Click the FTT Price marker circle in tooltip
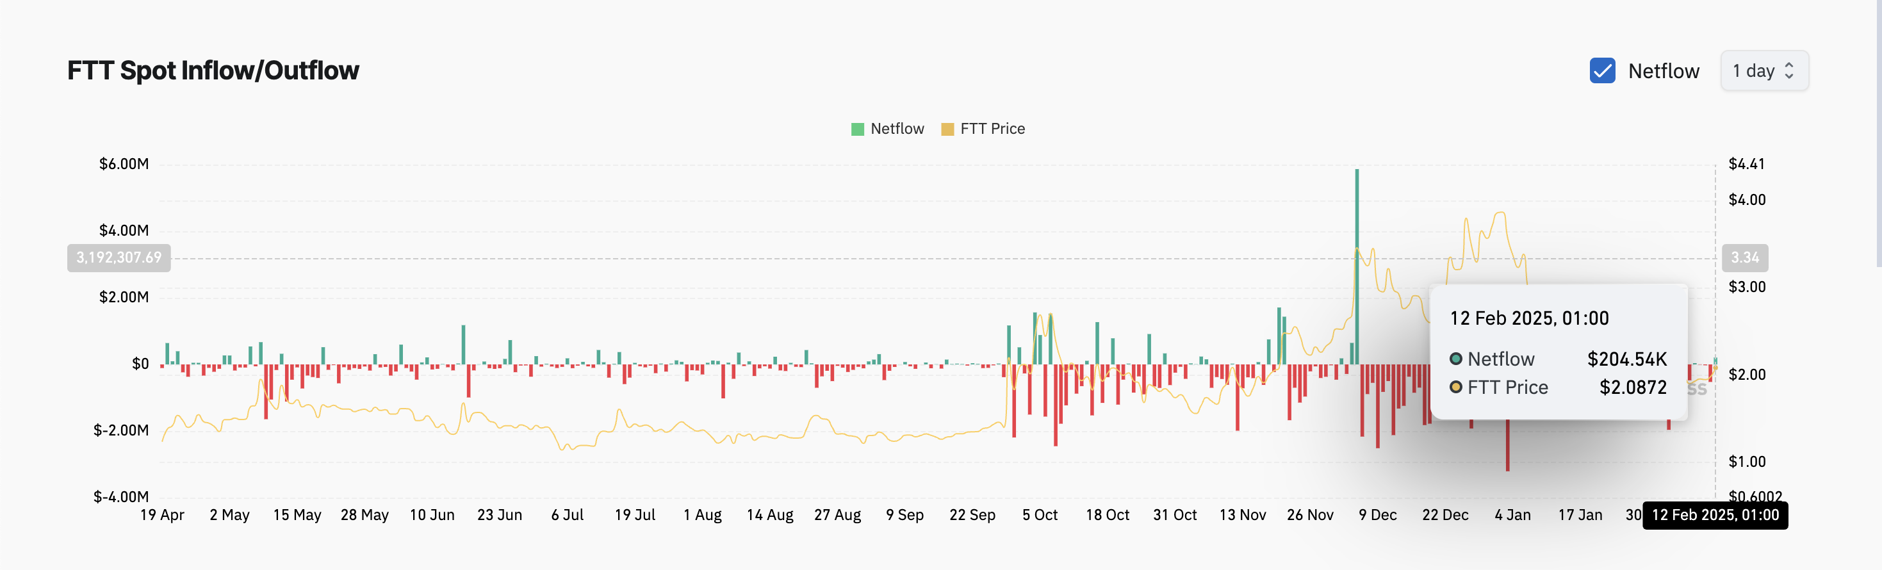The image size is (1882, 570). tap(1456, 387)
